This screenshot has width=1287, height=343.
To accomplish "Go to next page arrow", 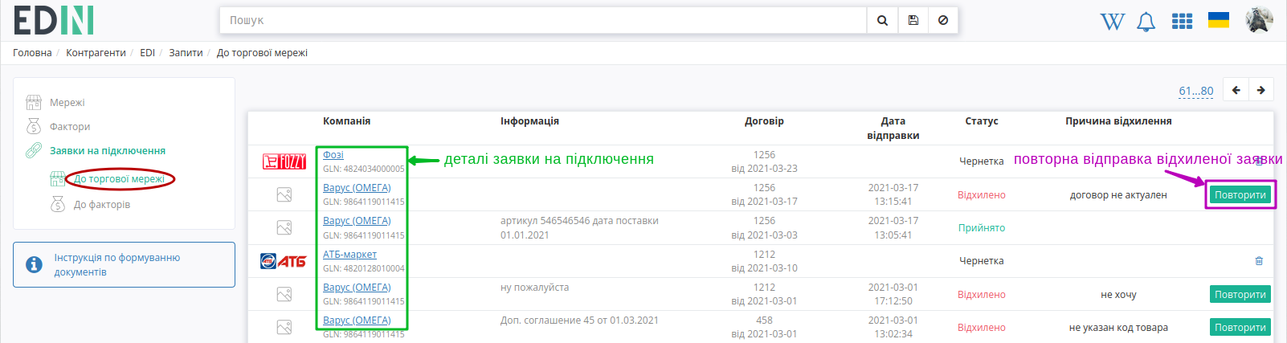I will tap(1261, 90).
